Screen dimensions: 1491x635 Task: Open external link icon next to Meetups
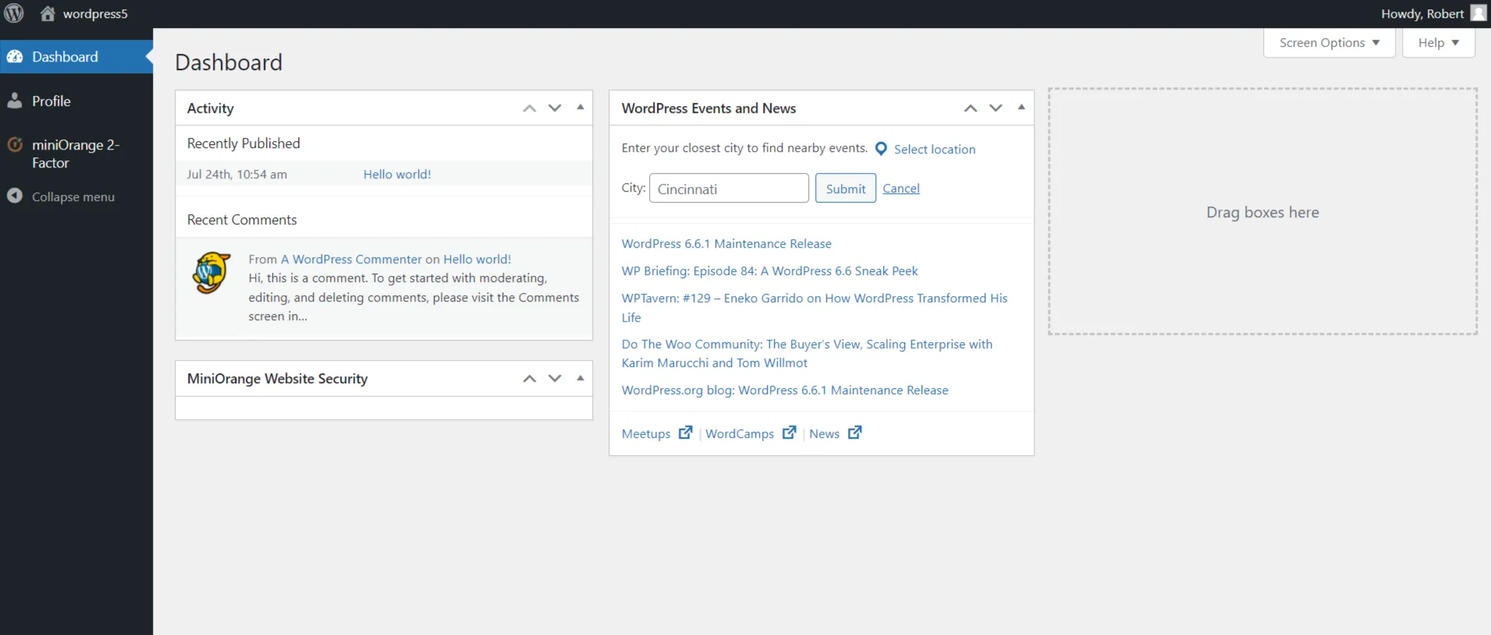click(x=685, y=433)
